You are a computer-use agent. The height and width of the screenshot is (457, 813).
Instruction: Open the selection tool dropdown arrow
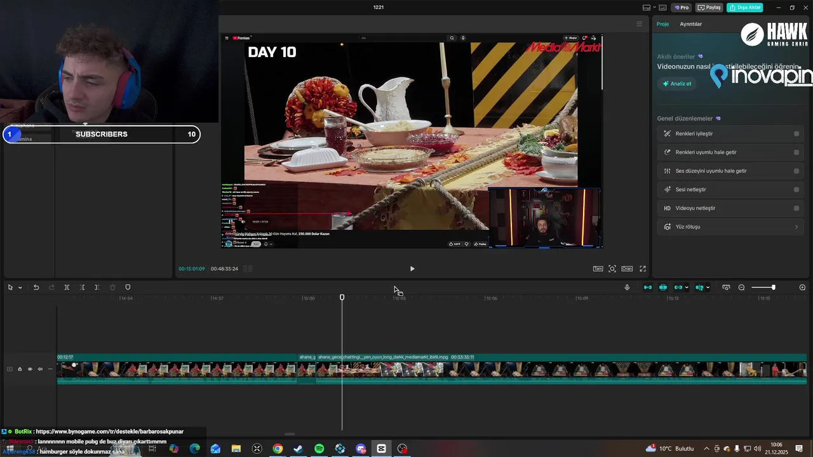pos(20,288)
